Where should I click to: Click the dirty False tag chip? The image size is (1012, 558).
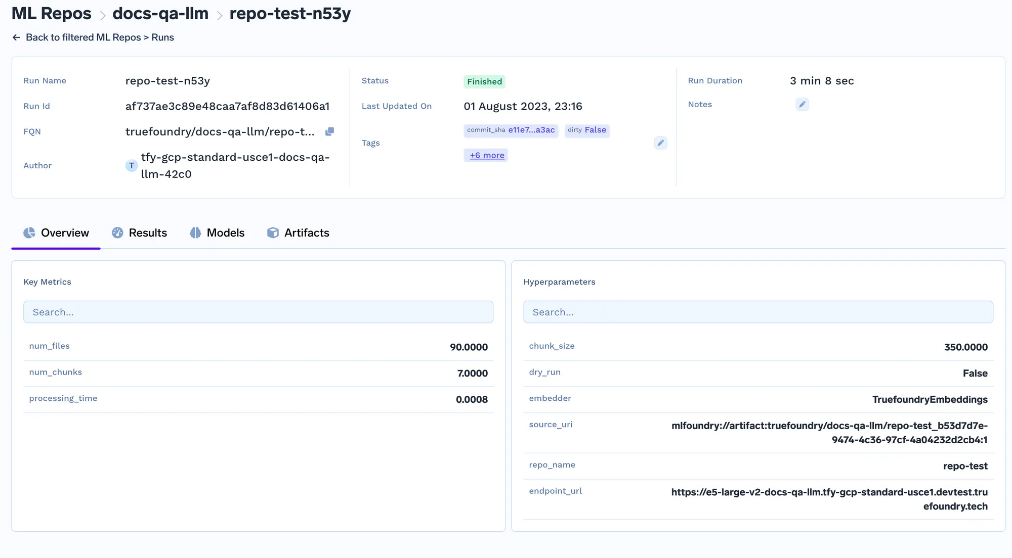click(x=586, y=130)
